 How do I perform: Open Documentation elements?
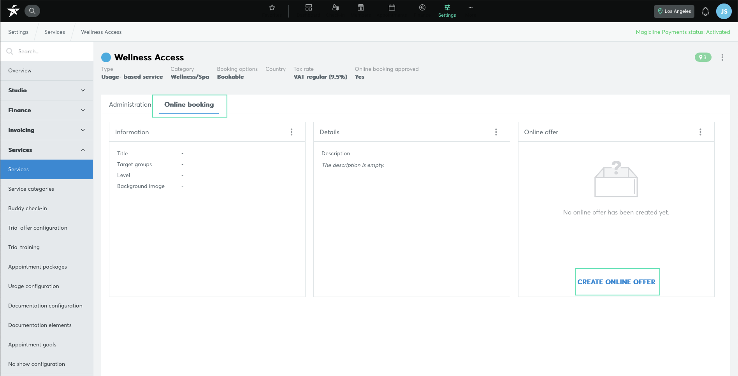pos(47,325)
